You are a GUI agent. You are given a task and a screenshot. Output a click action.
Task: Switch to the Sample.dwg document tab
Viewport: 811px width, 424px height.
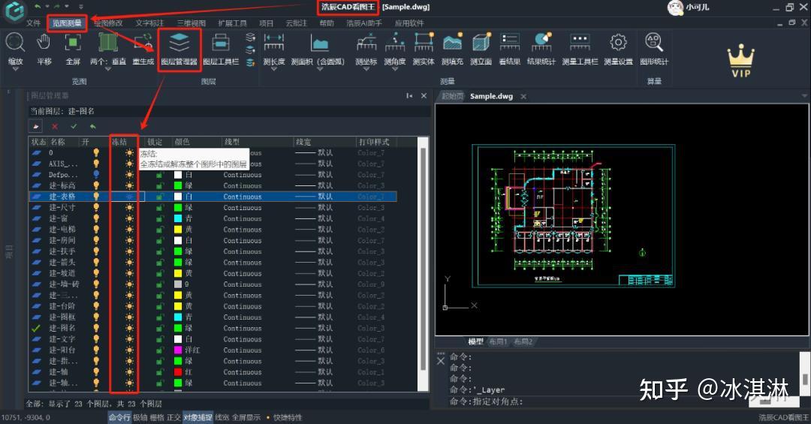491,96
